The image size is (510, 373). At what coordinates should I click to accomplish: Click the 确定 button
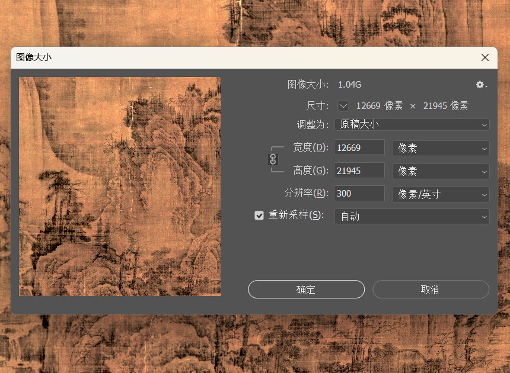tap(306, 290)
